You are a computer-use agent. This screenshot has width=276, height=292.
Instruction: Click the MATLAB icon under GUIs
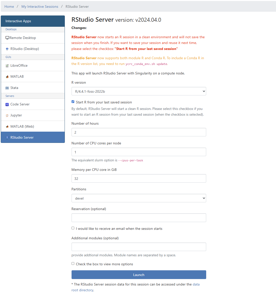click(7, 77)
